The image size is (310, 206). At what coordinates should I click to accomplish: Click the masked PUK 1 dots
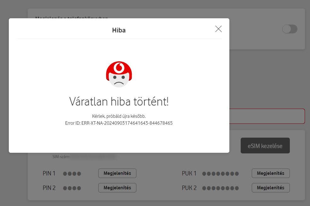click(221, 174)
